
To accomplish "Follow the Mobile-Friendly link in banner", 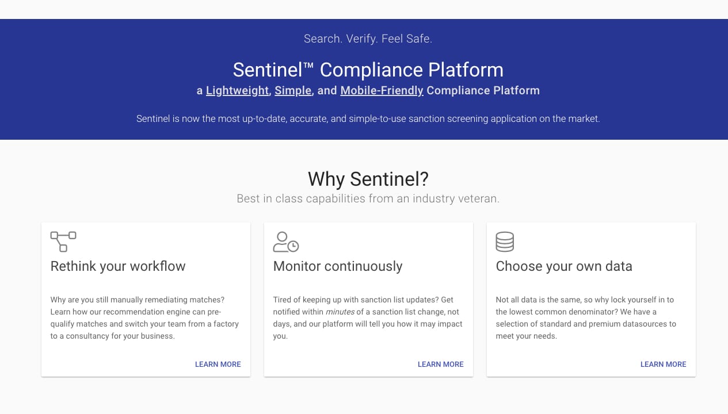I will tap(382, 90).
